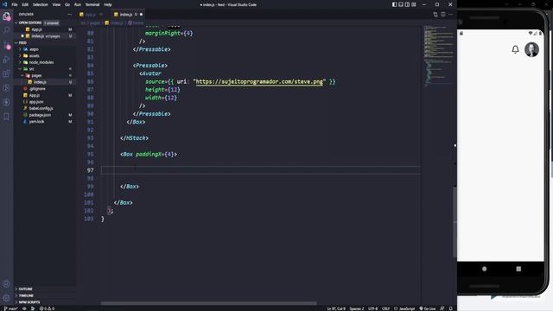Click the bookmark icon in the activity bar
The height and width of the screenshot is (311, 553).
coord(6,117)
